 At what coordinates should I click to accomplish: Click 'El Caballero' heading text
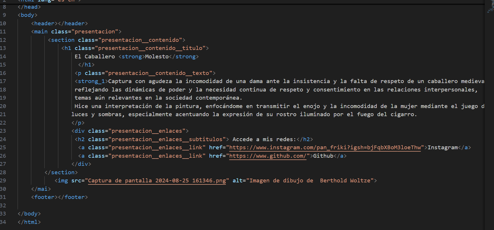point(95,57)
